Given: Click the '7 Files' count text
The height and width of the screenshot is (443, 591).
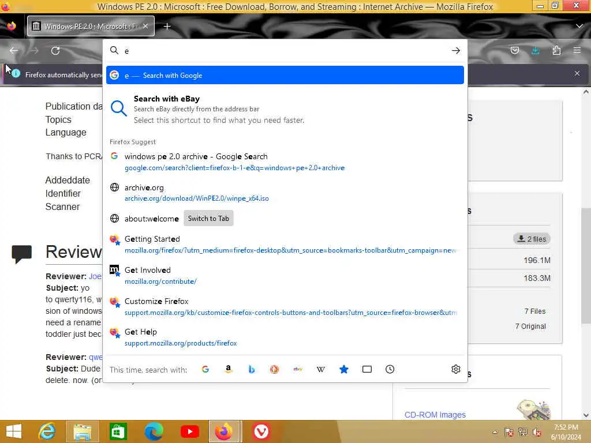Looking at the screenshot, I should (535, 311).
